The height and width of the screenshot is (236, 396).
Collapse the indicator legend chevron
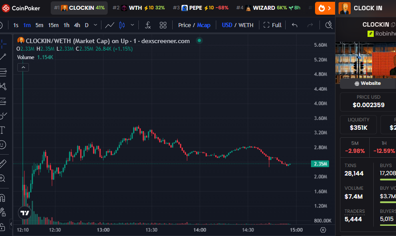(23, 67)
